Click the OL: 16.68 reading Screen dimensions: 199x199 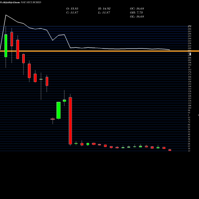pyautogui.click(x=137, y=17)
